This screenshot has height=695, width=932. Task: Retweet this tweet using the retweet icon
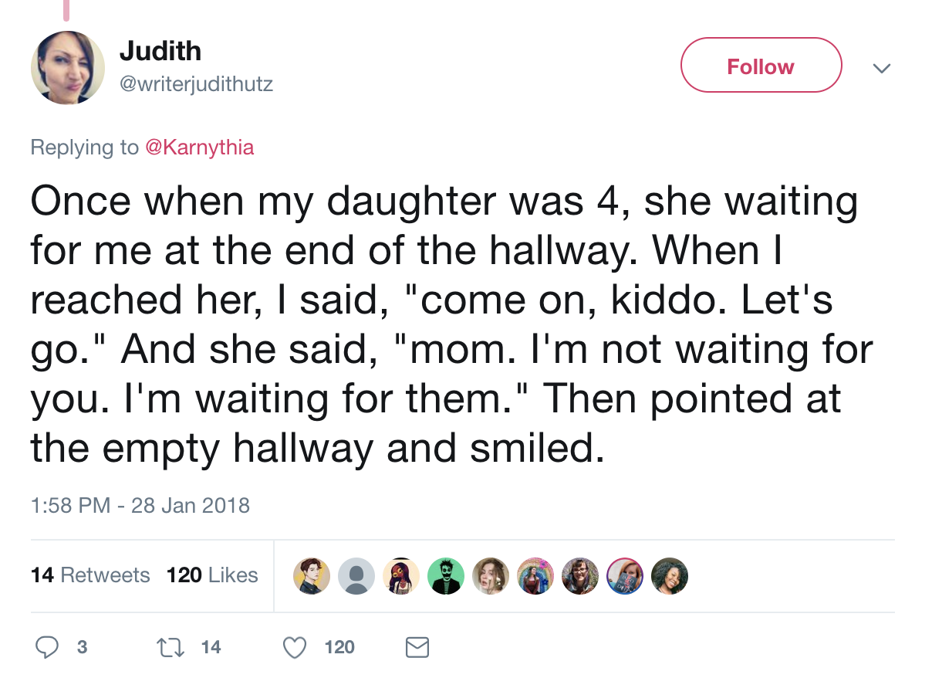[x=171, y=646]
